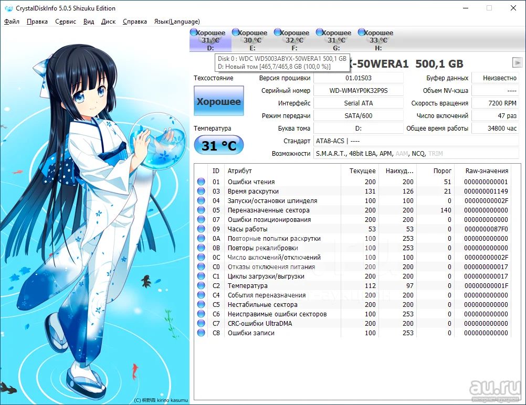The image size is (526, 405).
Task: Click status orb for Неисправимые ошибки секторов row
Action: [201, 314]
